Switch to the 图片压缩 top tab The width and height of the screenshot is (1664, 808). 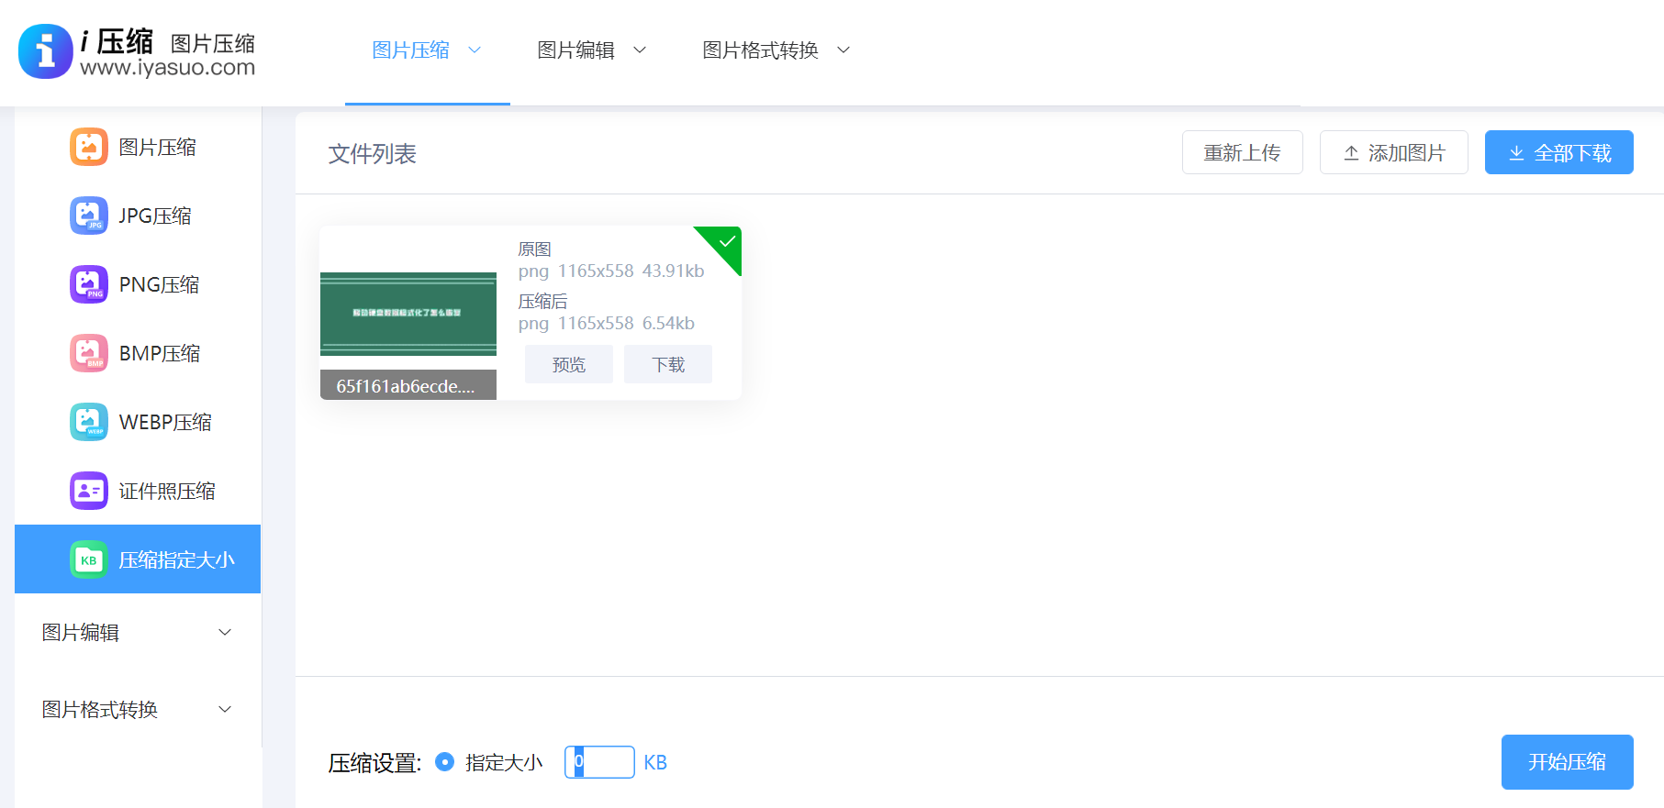[x=426, y=50]
